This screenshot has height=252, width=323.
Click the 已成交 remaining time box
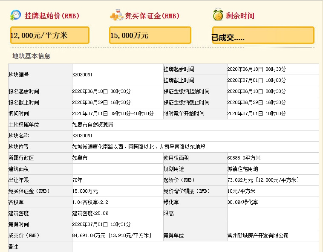coord(263,35)
